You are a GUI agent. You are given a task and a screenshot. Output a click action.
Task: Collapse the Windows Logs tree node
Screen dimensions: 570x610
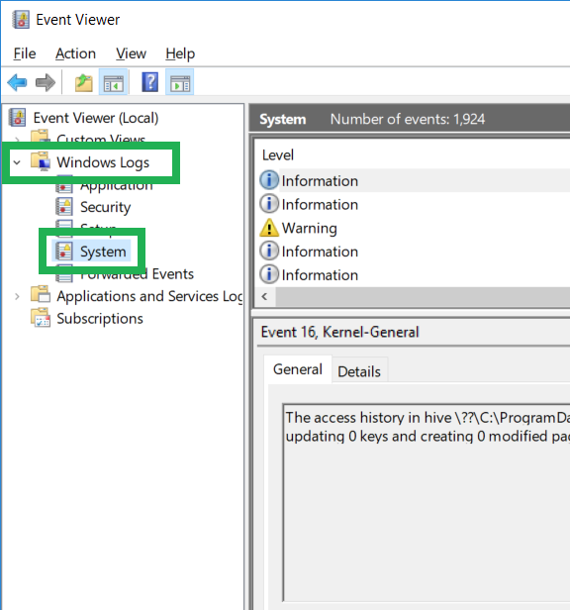[x=17, y=161]
